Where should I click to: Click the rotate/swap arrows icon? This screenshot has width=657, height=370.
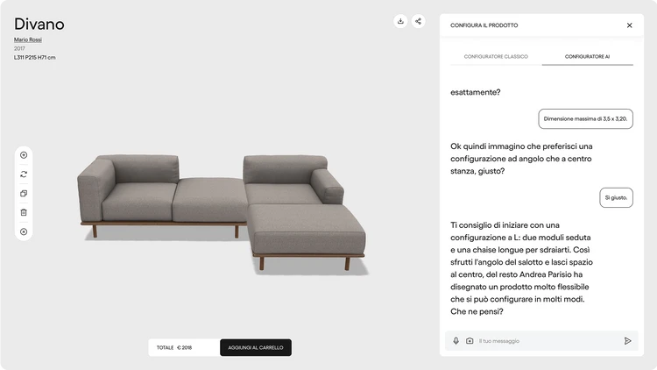24,174
